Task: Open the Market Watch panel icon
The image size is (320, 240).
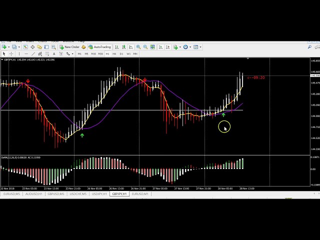Action: tap(26, 47)
